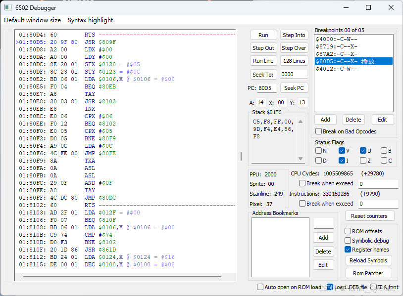Click the Step Into button
Image resolution: width=403 pixels, height=296 pixels.
point(294,35)
